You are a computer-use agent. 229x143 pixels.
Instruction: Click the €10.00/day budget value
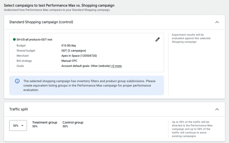69,46
